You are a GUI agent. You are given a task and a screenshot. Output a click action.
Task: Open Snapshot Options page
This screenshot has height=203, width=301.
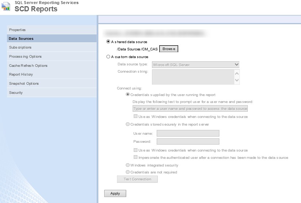[52, 83]
